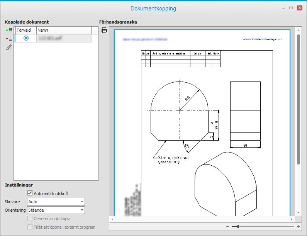Screen dimensions: 307x236
Task: Close the Dokumentkoppling window
Action: pos(300,8)
